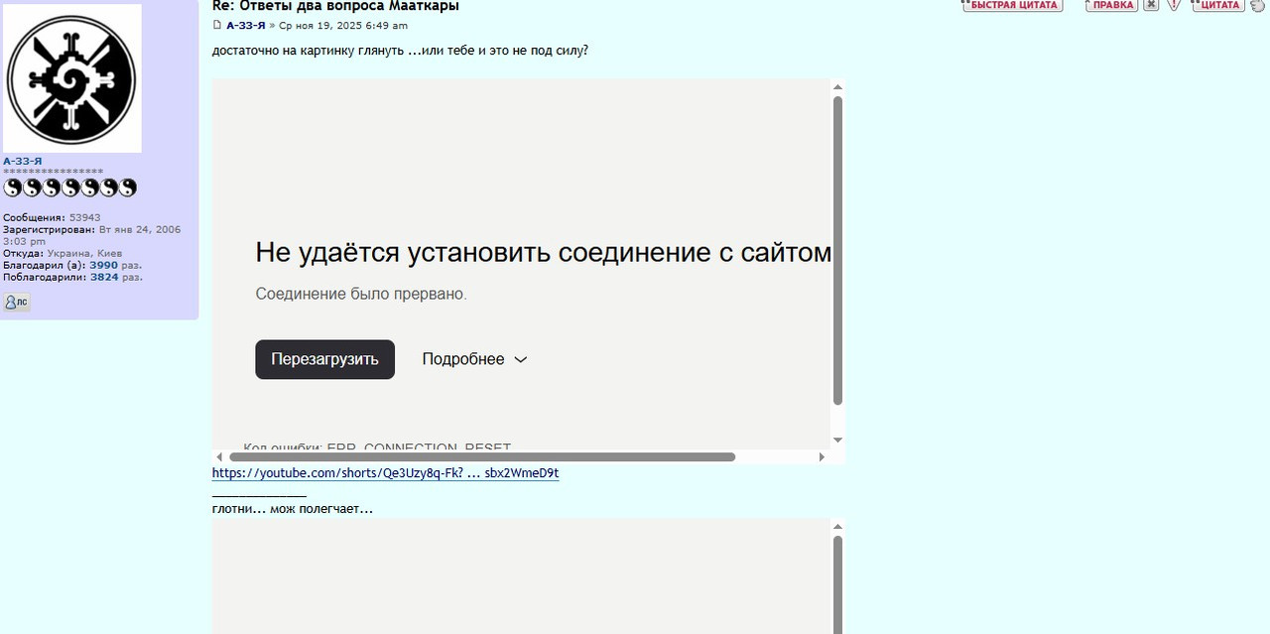
Task: Open the А-ЗЗ-Я avatar image
Action: tap(71, 78)
